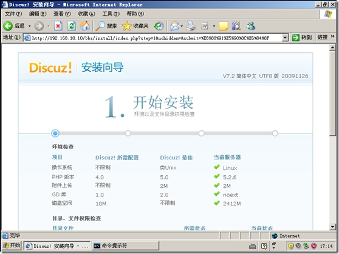Click the 环境检查 section heading
Screen dimensions: 339x254
point(63,147)
